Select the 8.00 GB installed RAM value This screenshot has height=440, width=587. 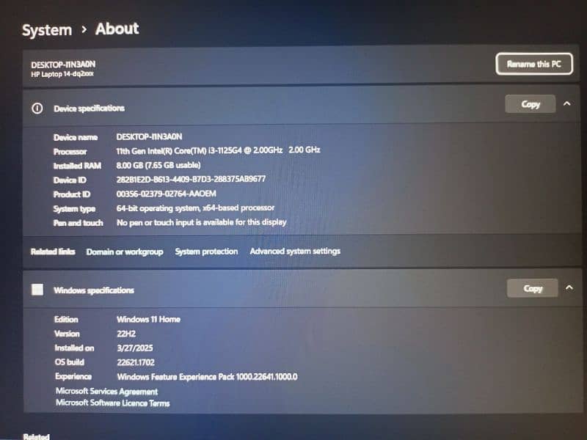click(158, 165)
